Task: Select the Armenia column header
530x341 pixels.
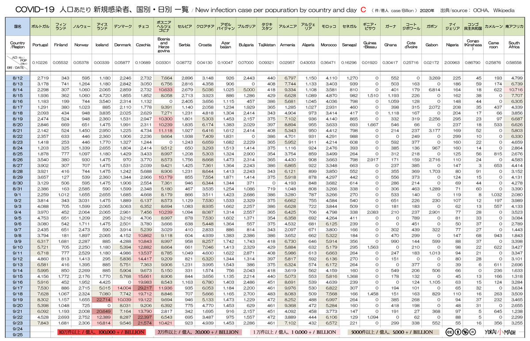Action: pyautogui.click(x=288, y=45)
